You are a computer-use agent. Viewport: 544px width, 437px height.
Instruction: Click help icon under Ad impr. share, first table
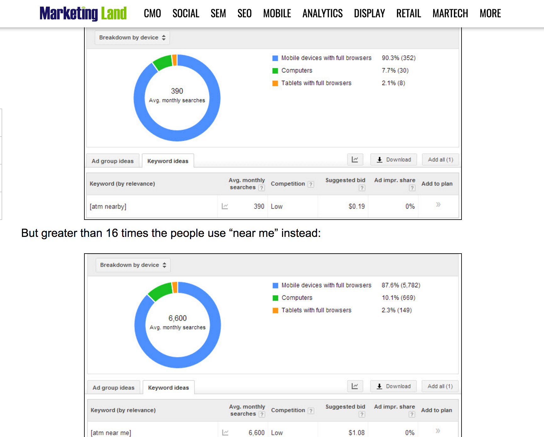tap(412, 188)
